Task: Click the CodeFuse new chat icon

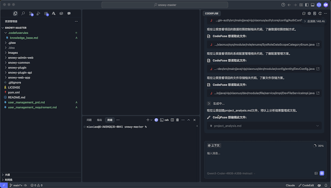Action: [304, 13]
